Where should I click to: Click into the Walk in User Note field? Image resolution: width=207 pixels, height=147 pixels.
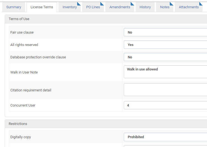pos(165,72)
